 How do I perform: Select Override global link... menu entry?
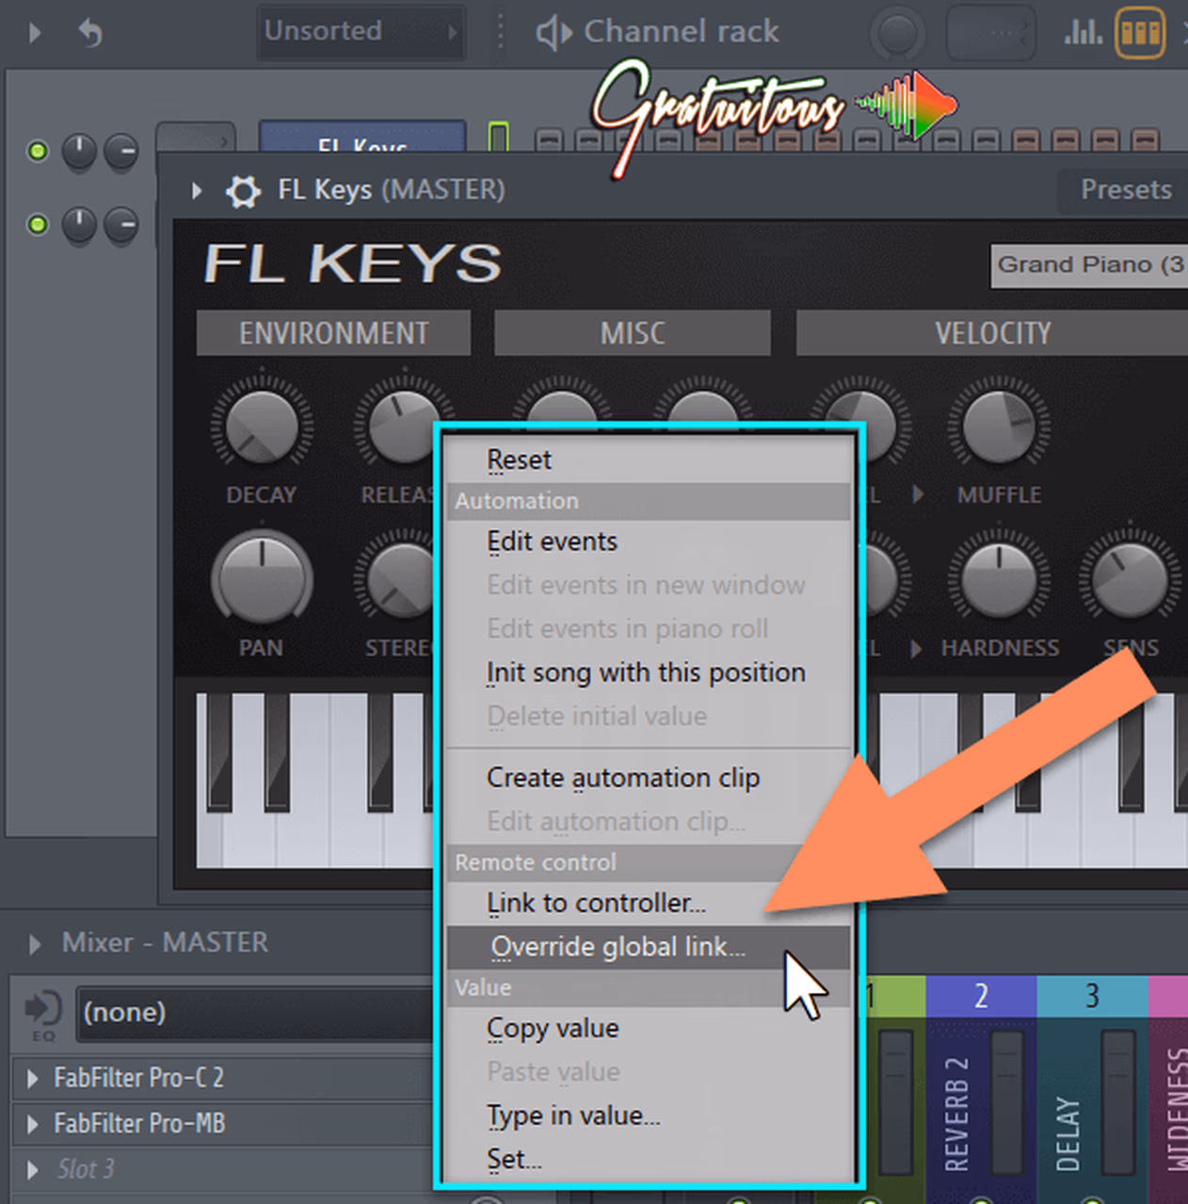pyautogui.click(x=648, y=947)
